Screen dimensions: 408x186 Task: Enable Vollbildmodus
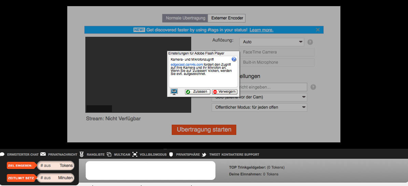click(153, 155)
